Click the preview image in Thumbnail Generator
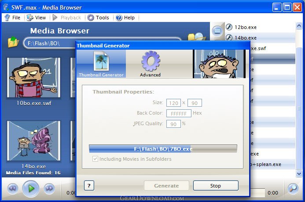The height and width of the screenshot is (202, 305). point(219,64)
